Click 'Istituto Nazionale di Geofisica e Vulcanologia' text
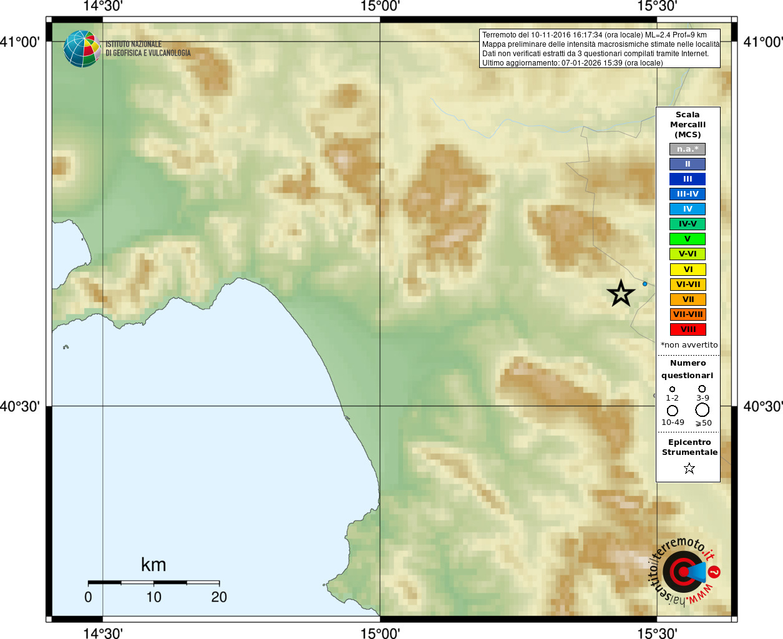Screen dimensions: 783x639 tap(148, 49)
